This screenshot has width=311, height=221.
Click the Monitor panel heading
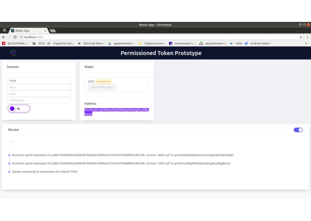[14, 130]
